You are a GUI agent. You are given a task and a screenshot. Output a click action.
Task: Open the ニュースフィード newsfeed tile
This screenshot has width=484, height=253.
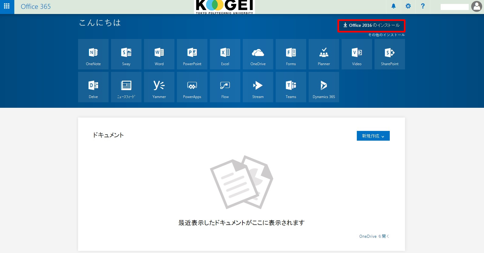126,87
